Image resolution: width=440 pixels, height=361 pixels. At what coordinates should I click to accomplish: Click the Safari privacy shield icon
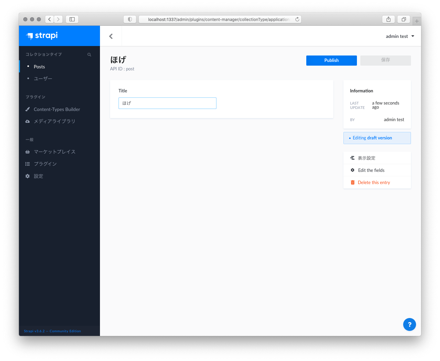point(130,19)
